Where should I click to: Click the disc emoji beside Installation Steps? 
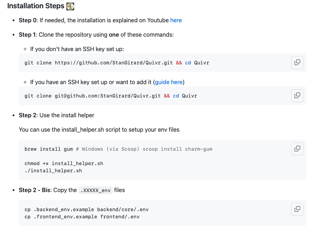[70, 6]
